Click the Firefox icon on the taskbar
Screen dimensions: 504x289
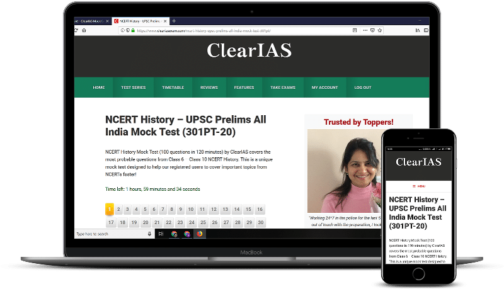click(200, 234)
